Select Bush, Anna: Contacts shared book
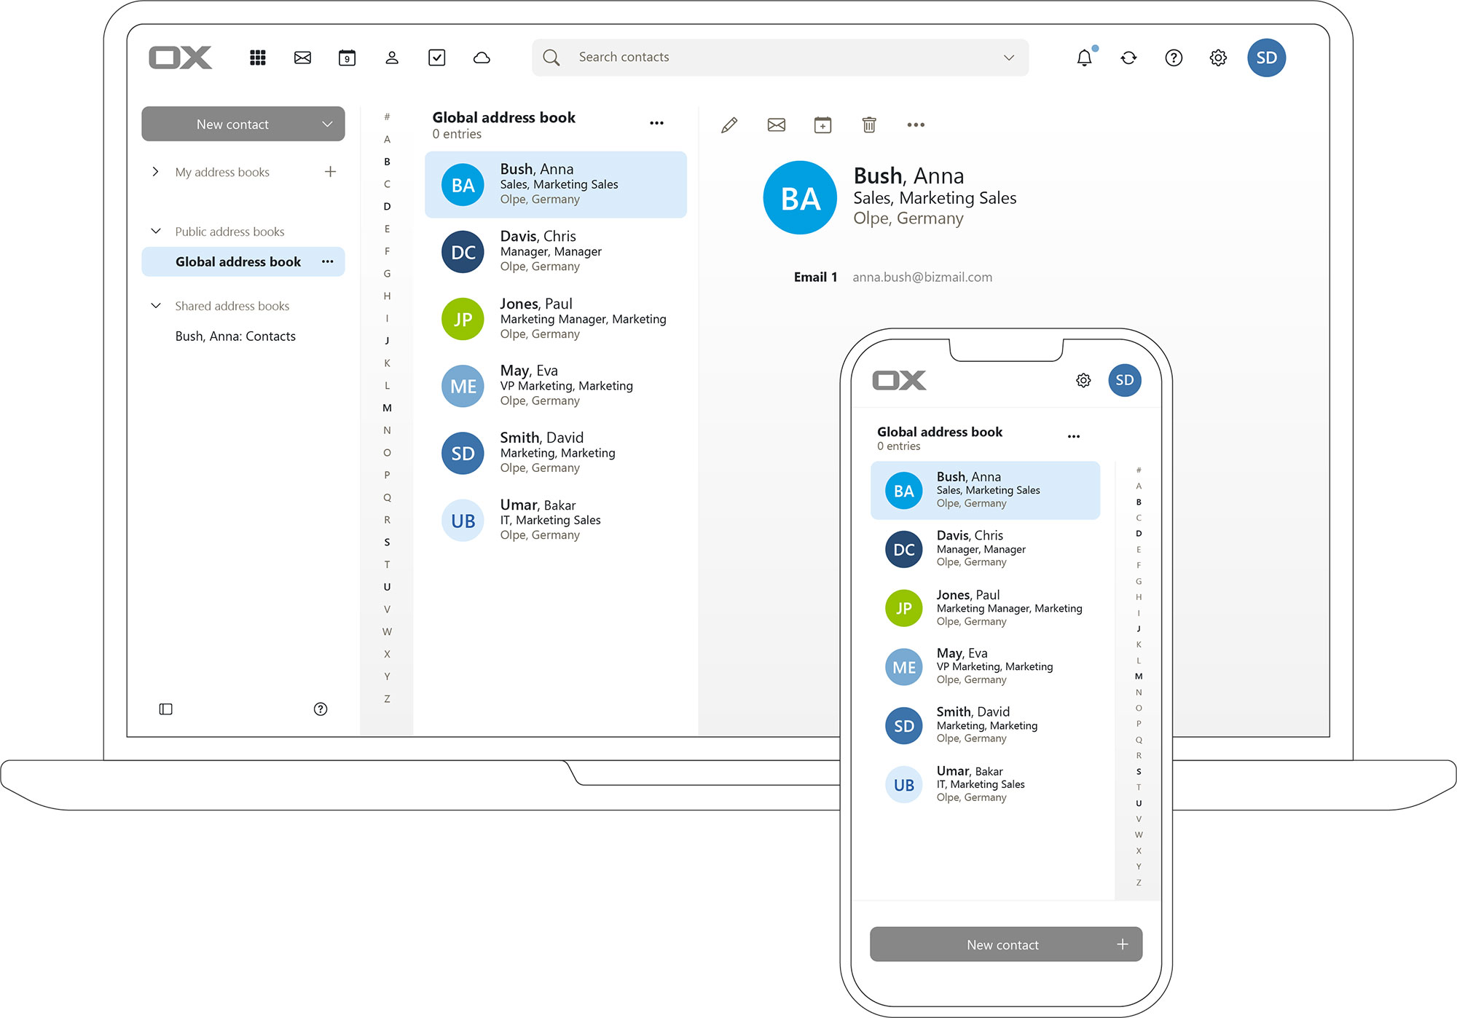 [235, 336]
